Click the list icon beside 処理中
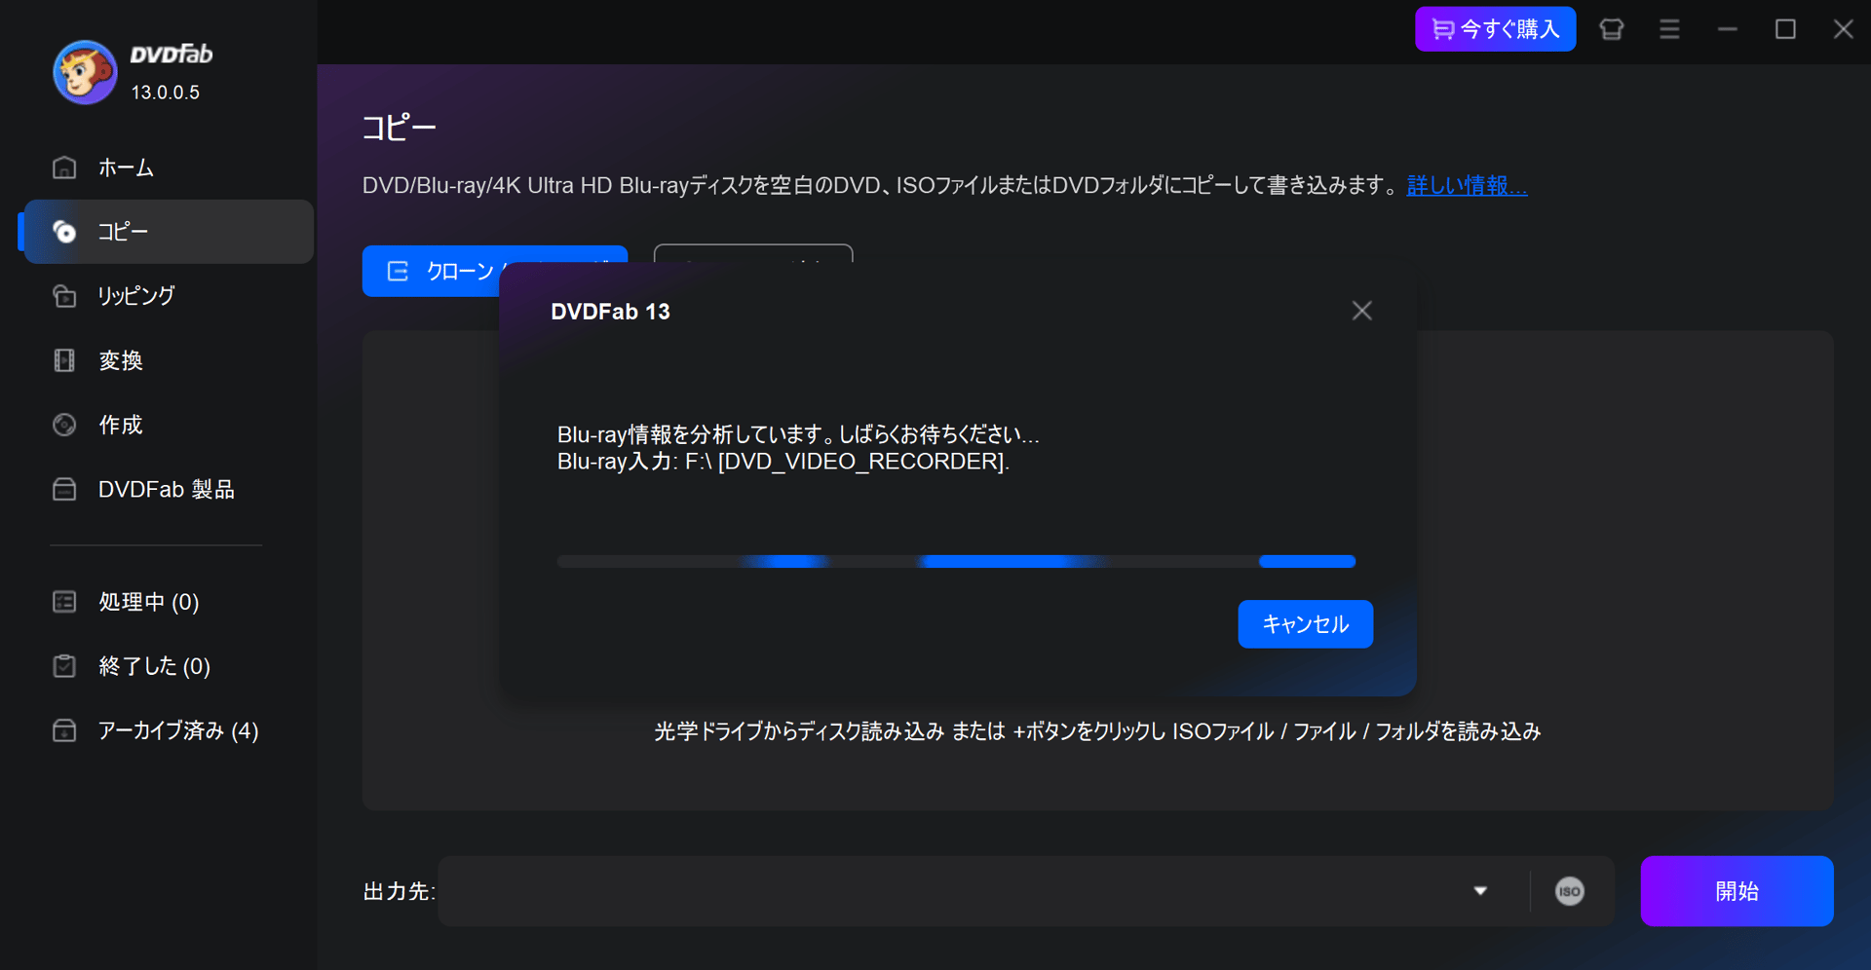 tap(64, 602)
